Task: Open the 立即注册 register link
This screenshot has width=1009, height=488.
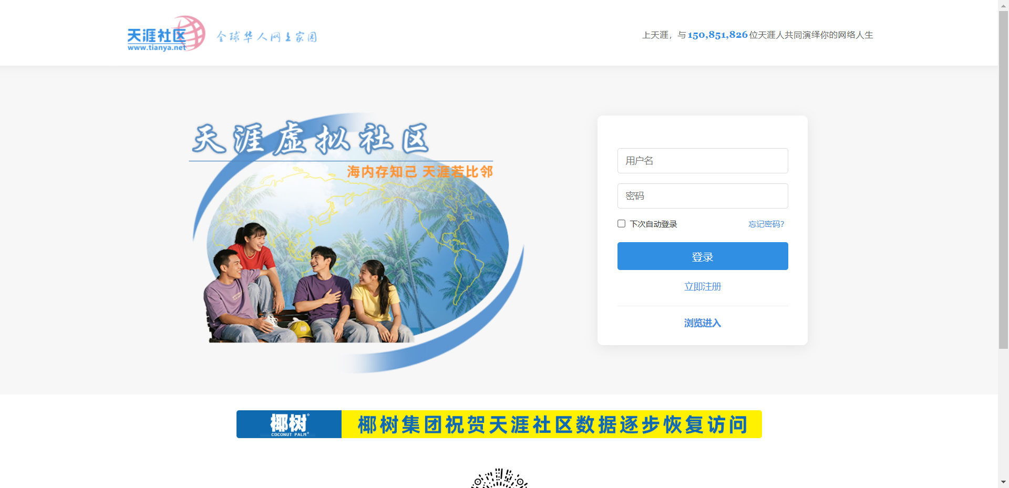Action: [703, 287]
